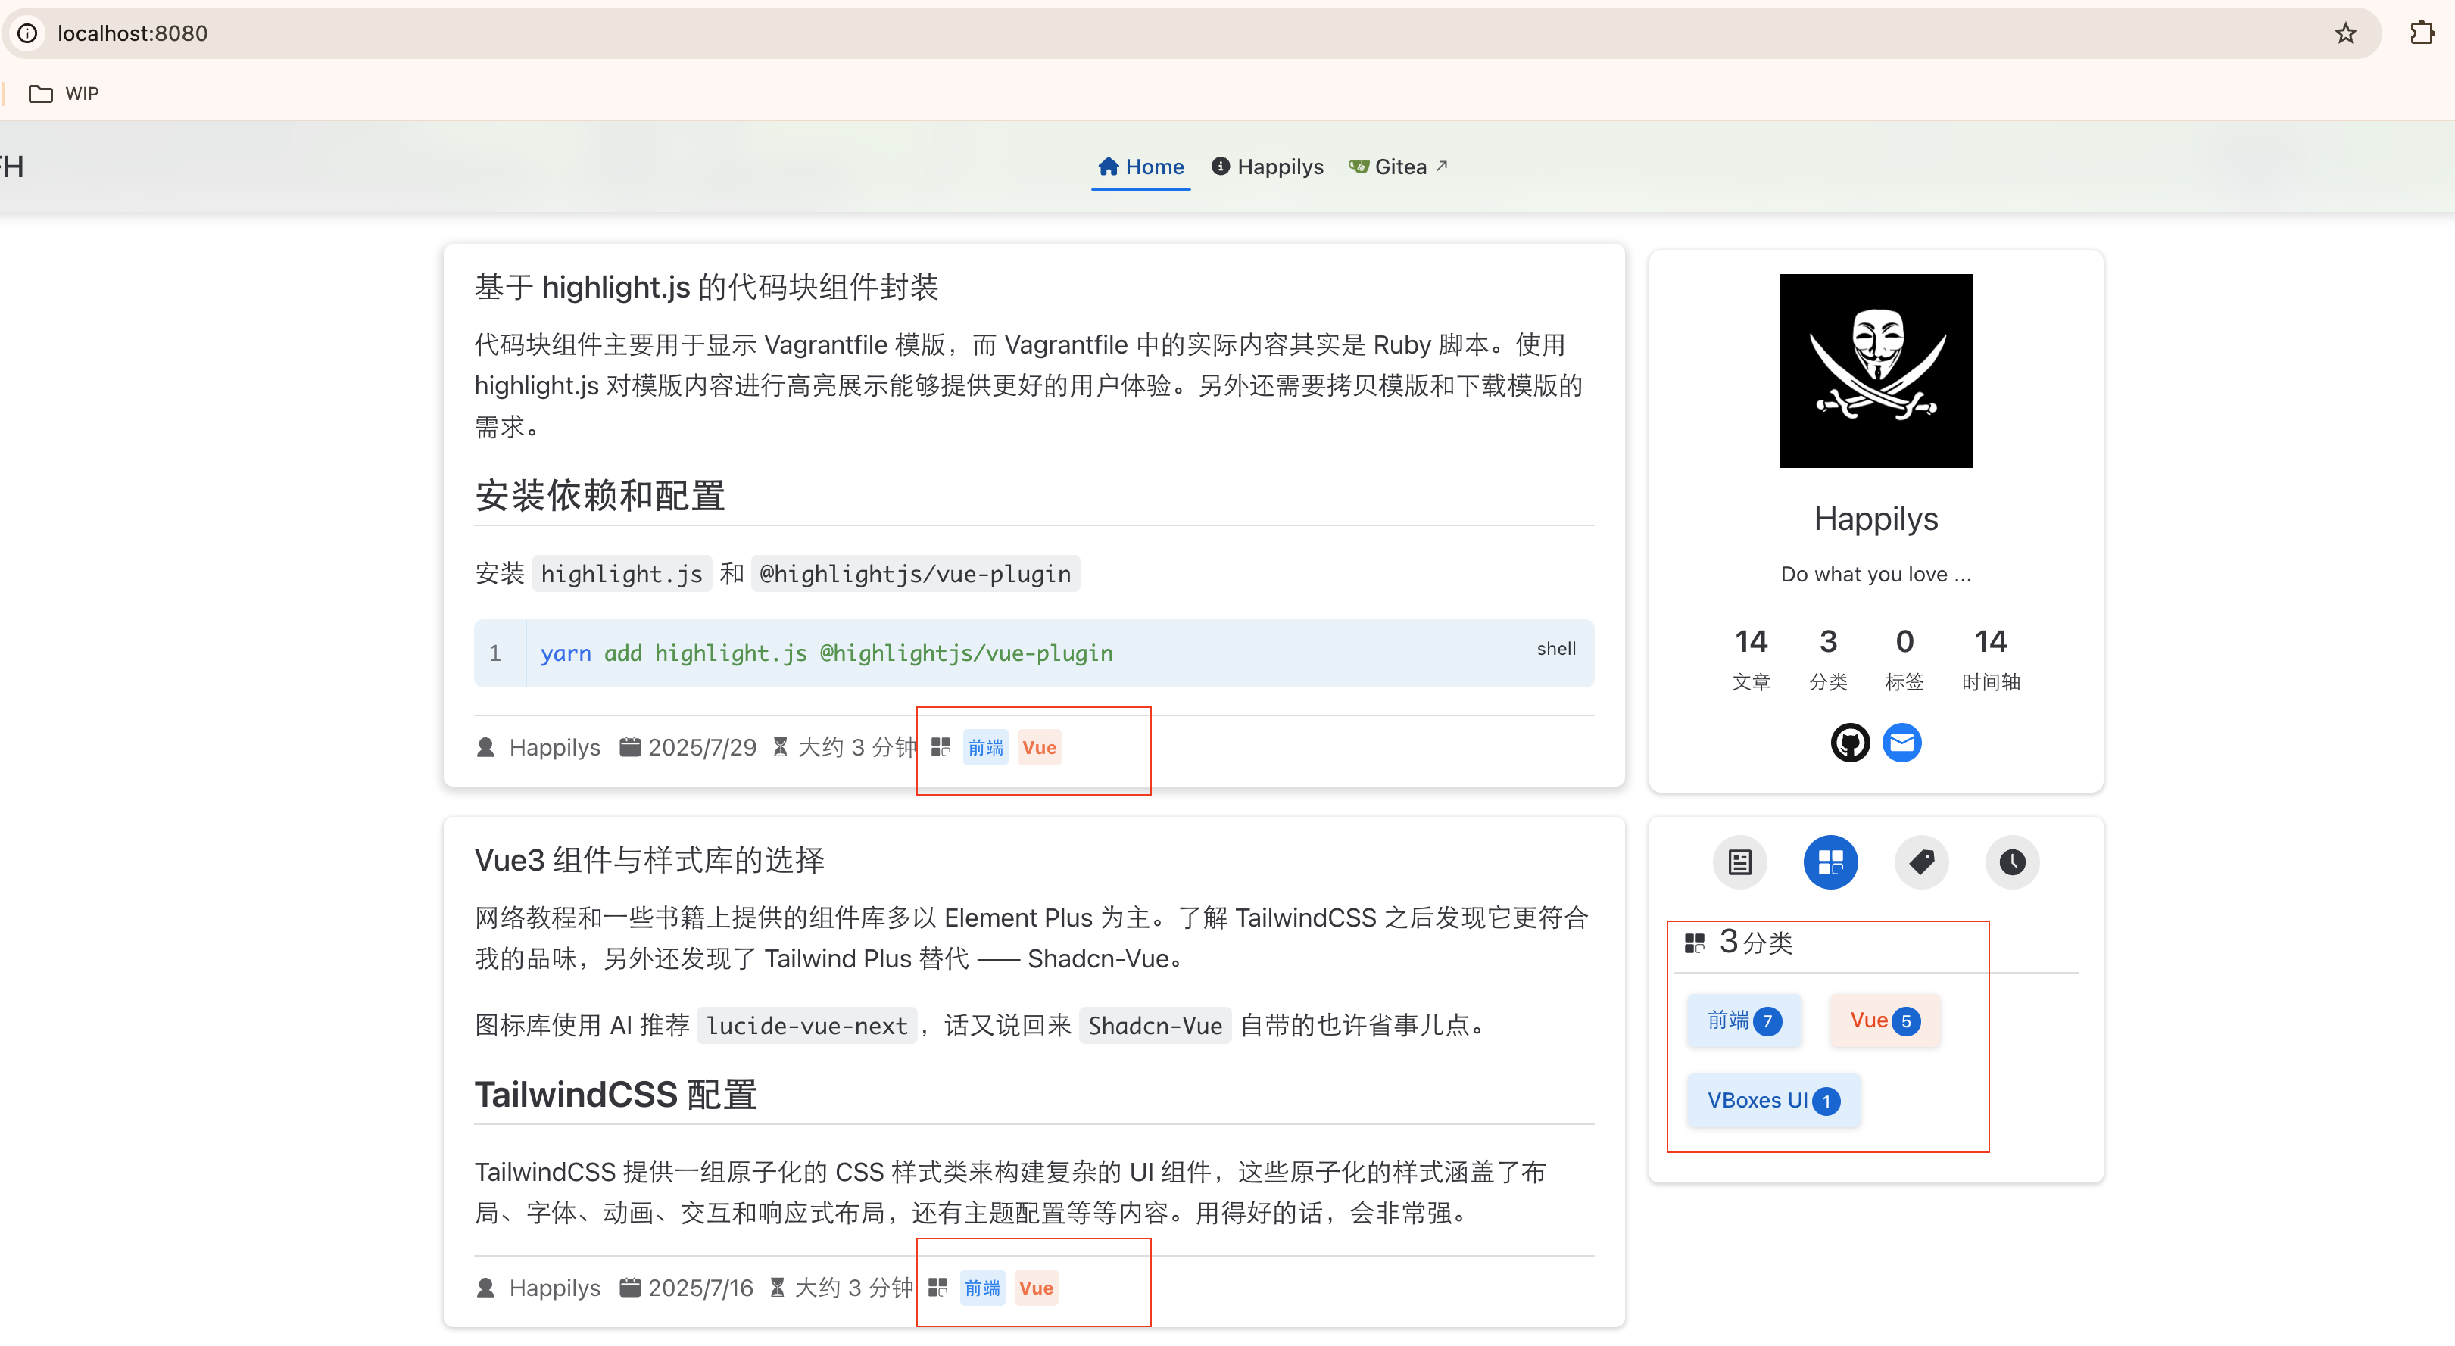Click the Gitea icon in the navigation bar
Screen dimensions: 2455x1346
1357,165
